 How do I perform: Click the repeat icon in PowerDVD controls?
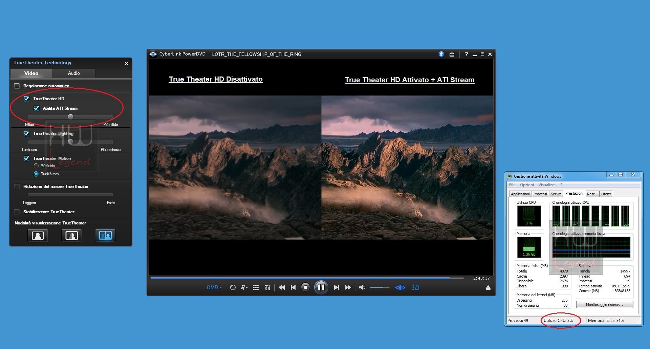pos(233,287)
